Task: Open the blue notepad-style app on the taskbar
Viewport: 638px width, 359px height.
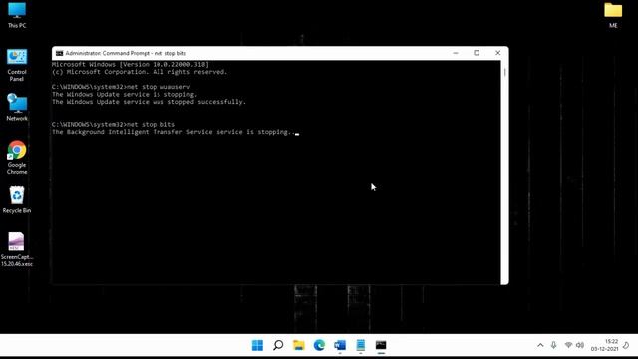Action: 361,345
